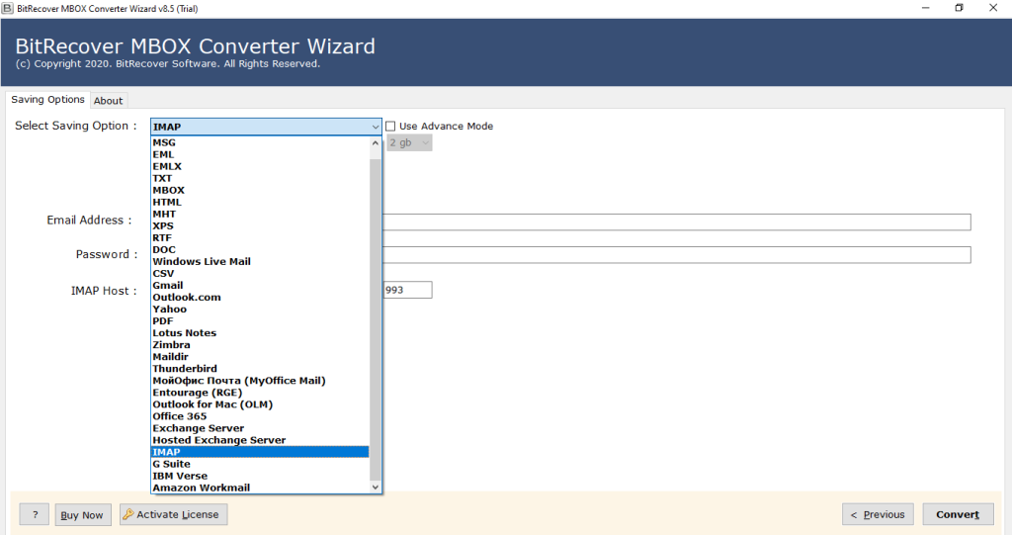Select RTF saving option
1012x535 pixels.
[260, 237]
